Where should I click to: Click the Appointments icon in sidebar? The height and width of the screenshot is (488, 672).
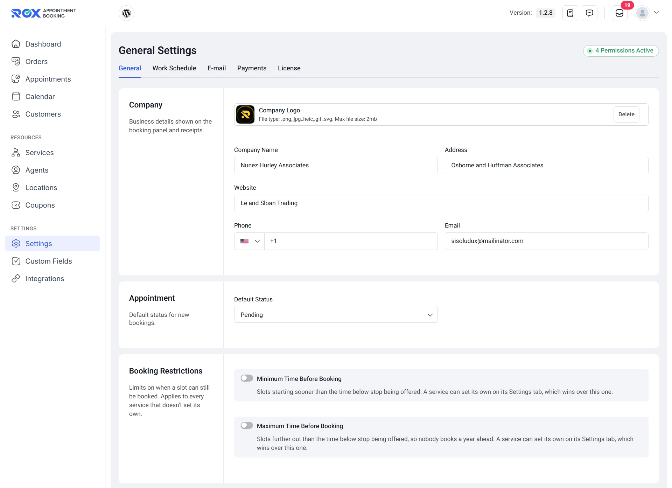tap(16, 79)
